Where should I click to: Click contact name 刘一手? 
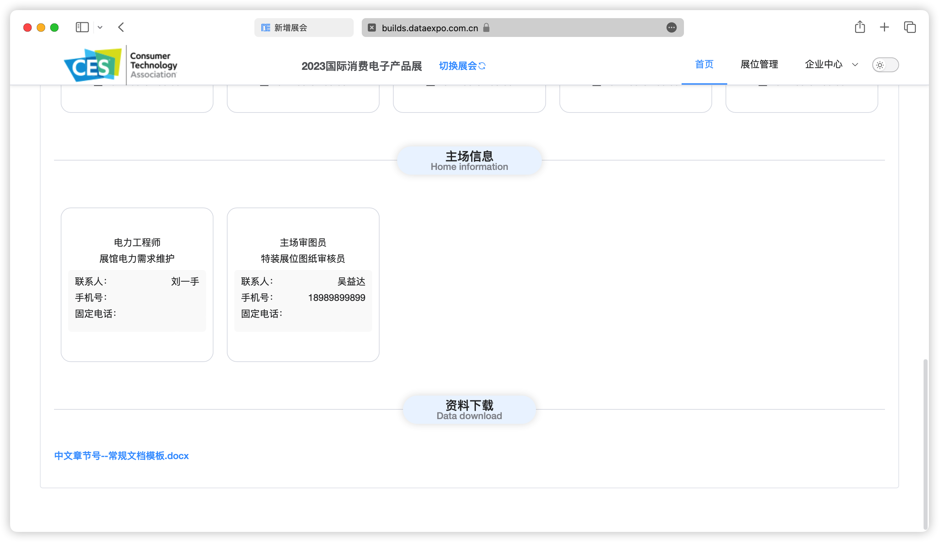(185, 281)
